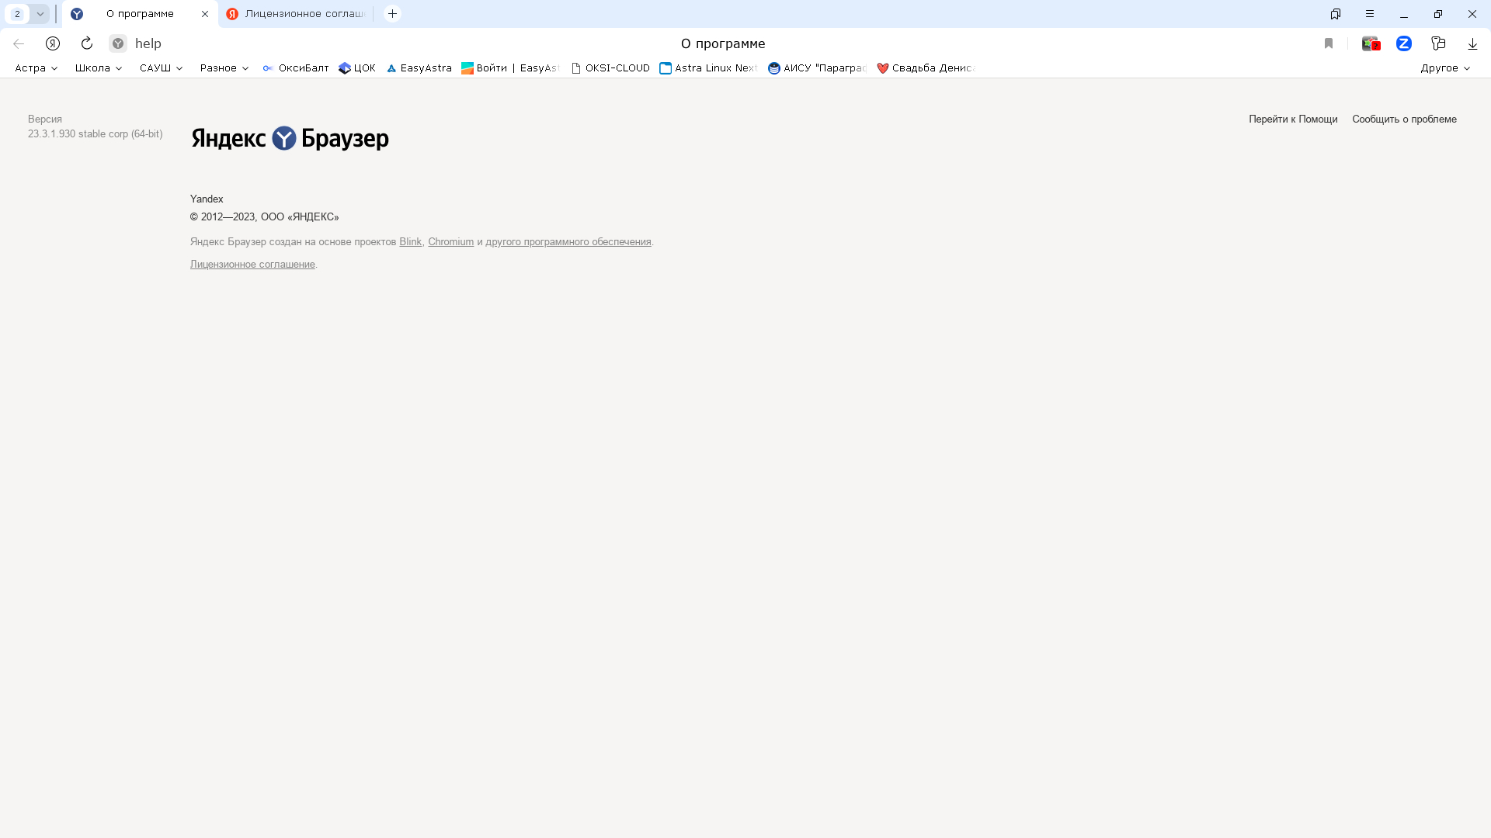Click the site info icon beside help
This screenshot has height=838, width=1491.
118,43
